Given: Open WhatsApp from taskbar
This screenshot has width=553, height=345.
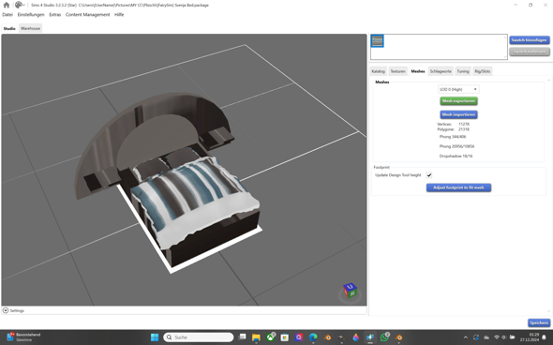Looking at the screenshot, I should coord(384,337).
